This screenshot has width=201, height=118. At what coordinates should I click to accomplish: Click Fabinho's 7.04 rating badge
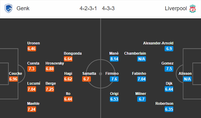point(141,79)
